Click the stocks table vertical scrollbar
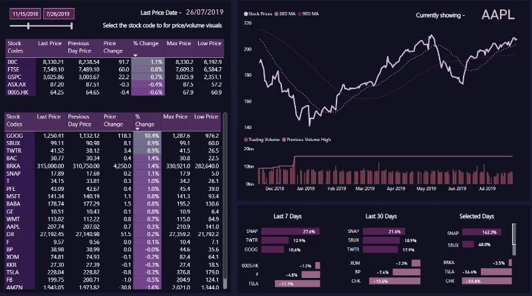 coord(225,202)
